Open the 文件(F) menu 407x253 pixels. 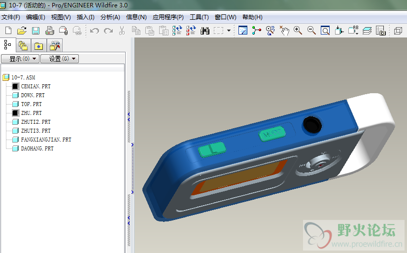[x=11, y=17]
